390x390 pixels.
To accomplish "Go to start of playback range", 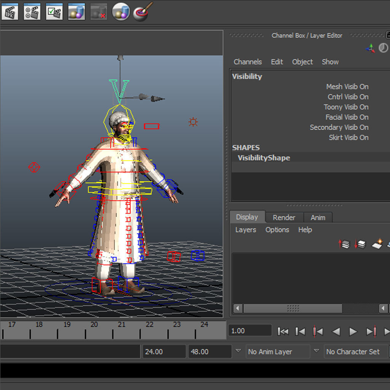I will [283, 331].
